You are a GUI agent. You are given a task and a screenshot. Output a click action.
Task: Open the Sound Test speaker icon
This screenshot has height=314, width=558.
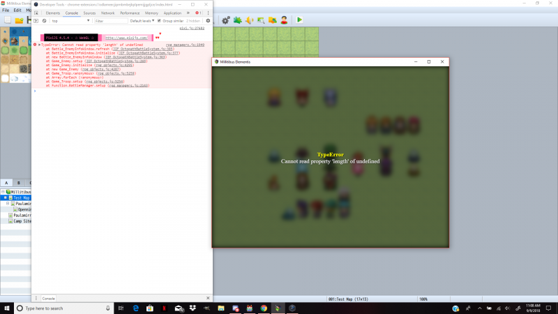[249, 20]
